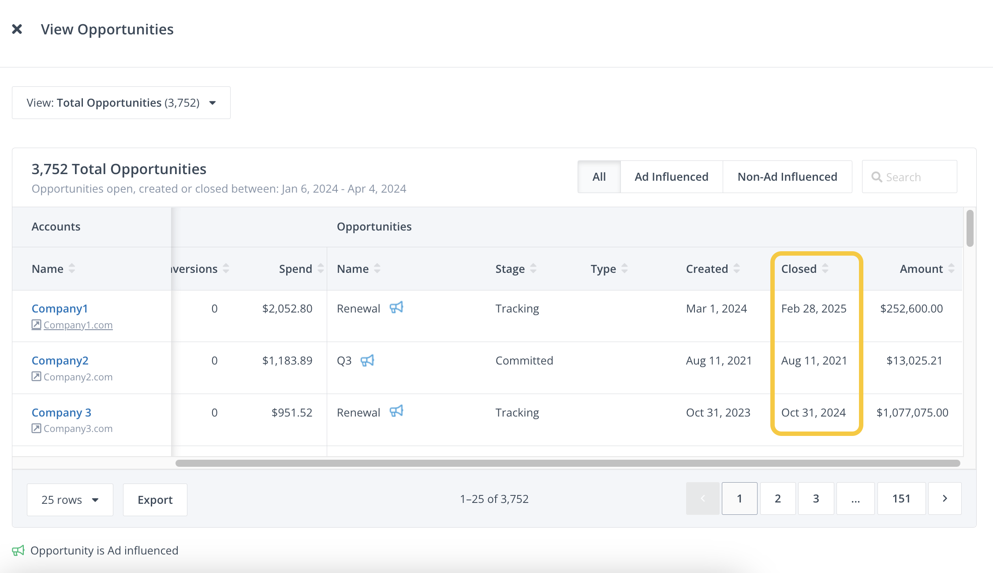Close the View Opportunities panel
Screen dimensions: 993x573
17,29
